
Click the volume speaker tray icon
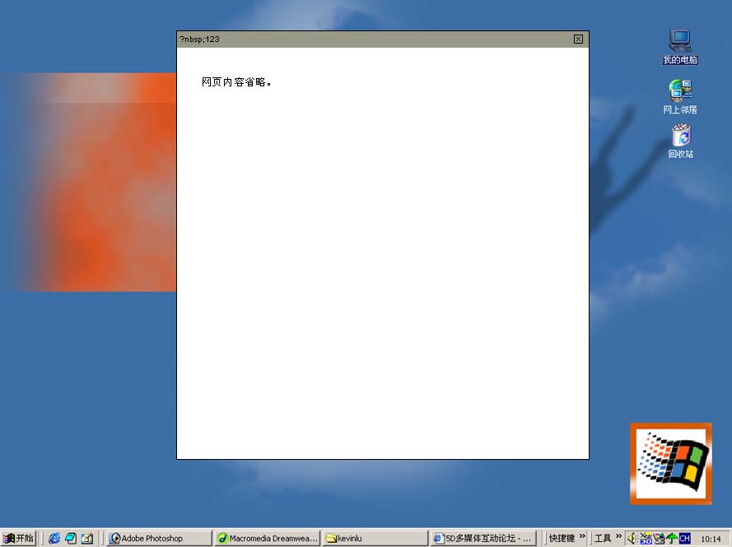tap(632, 538)
